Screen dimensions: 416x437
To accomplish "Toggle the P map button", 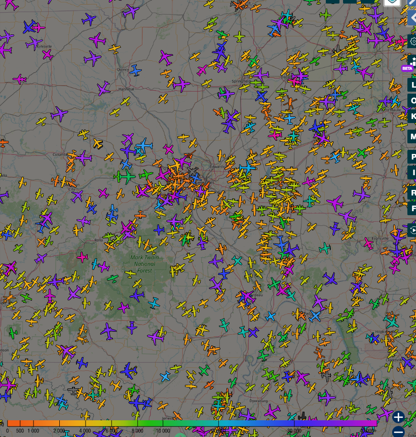I will [412, 156].
